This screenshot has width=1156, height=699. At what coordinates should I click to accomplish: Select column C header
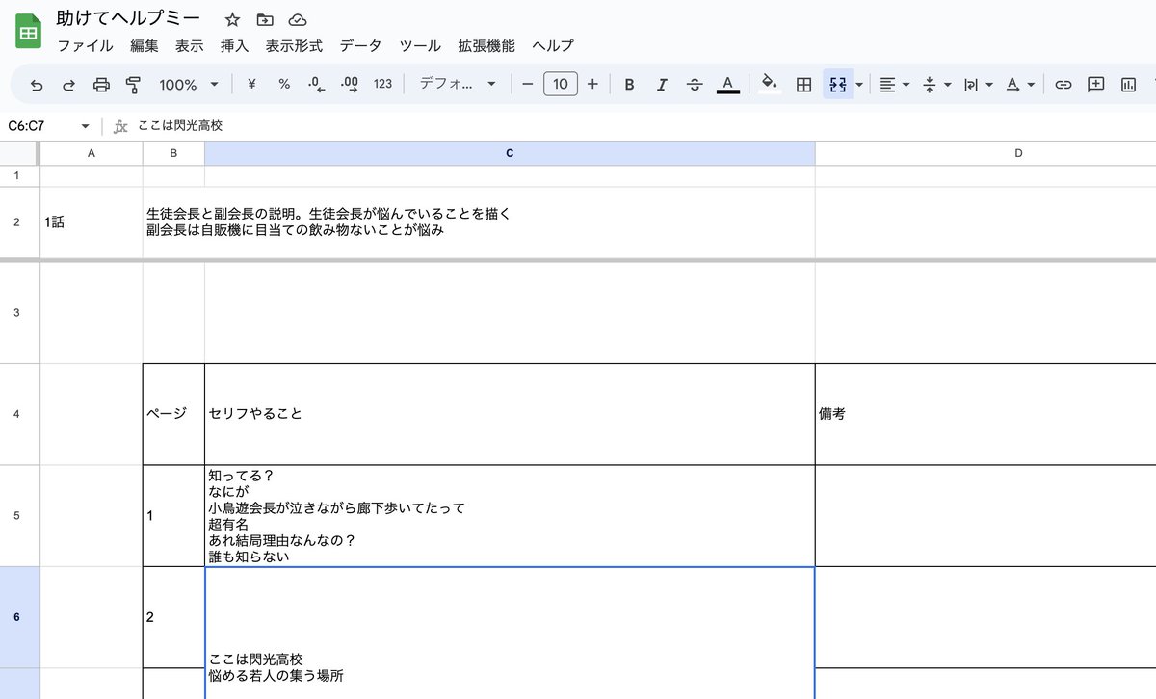510,154
